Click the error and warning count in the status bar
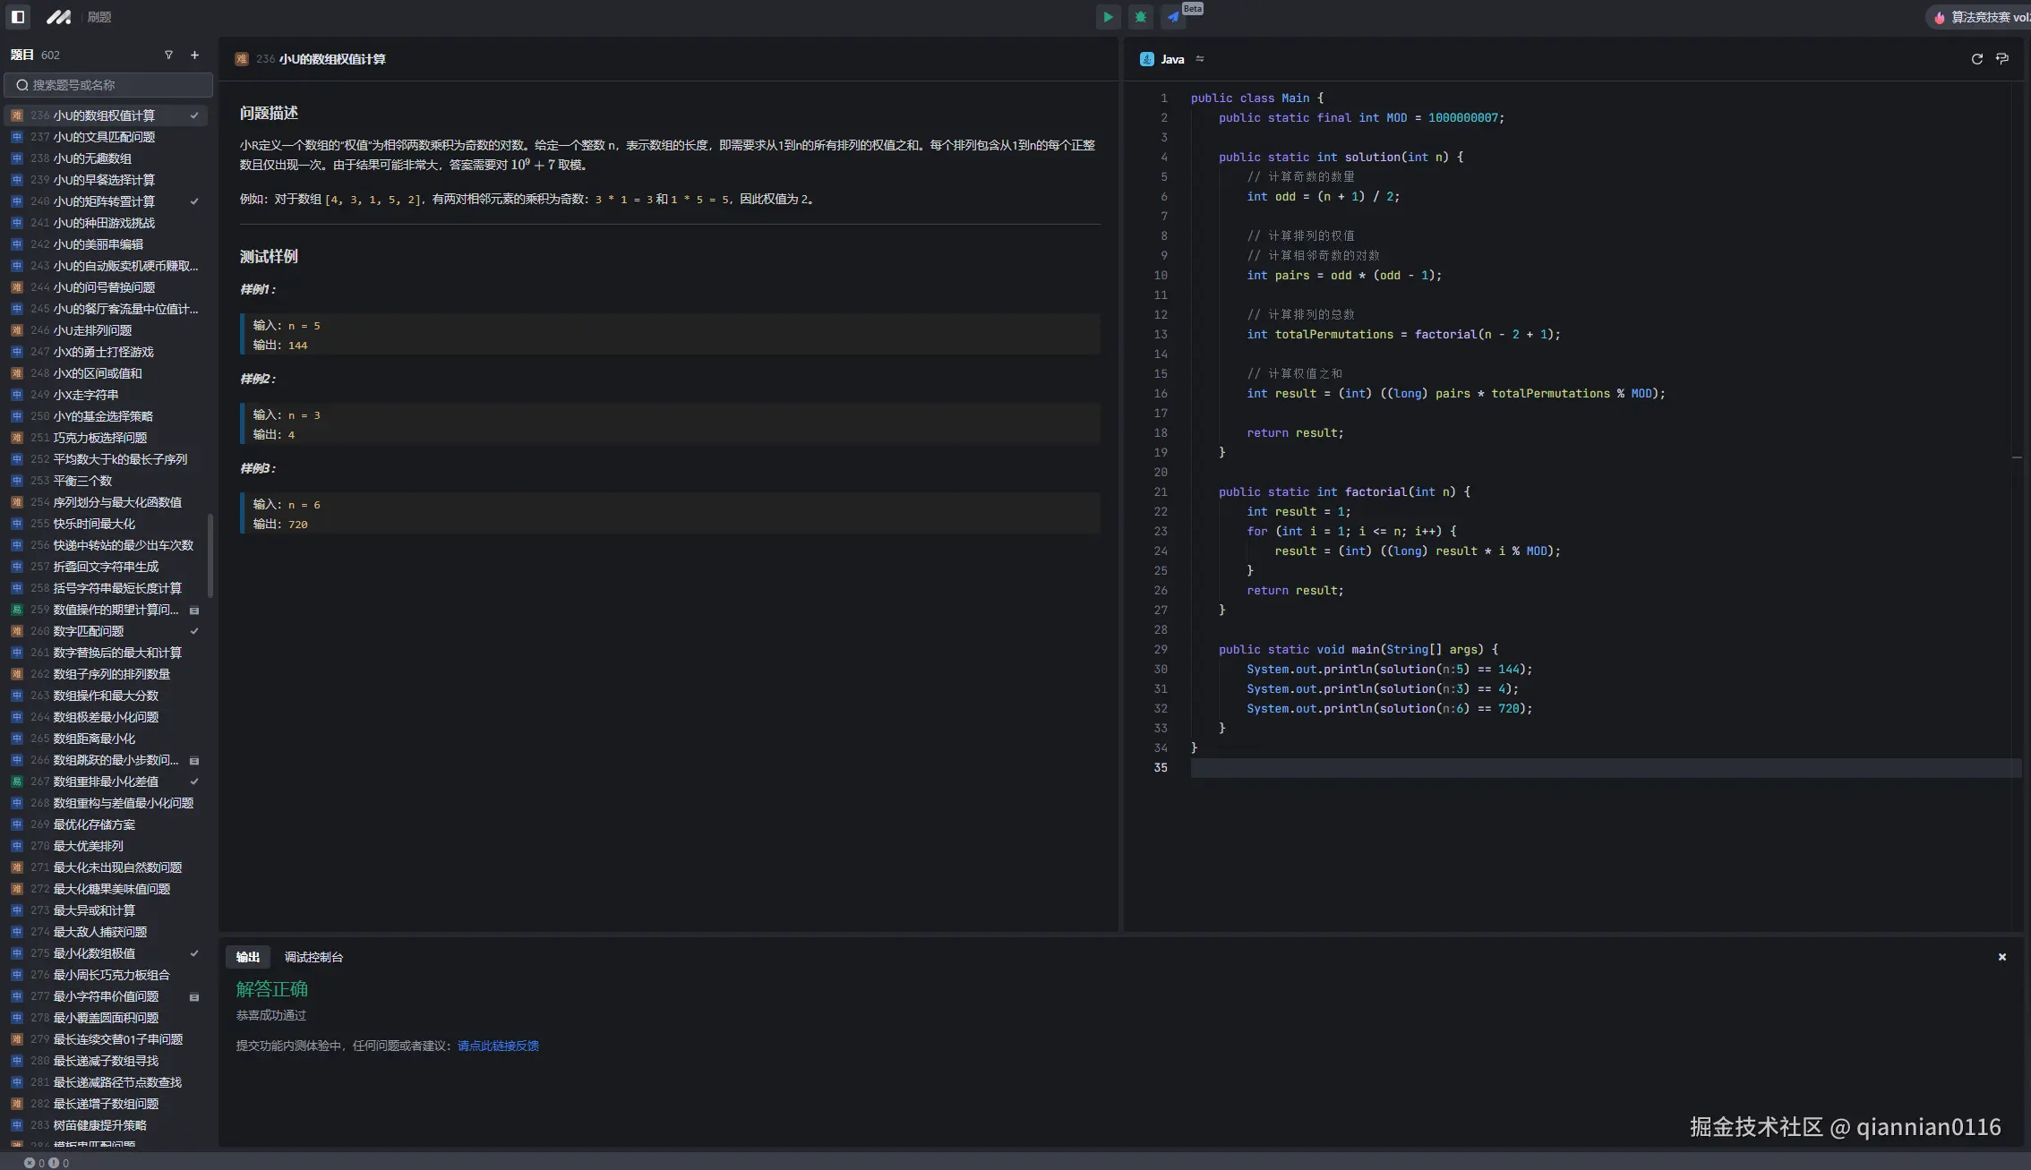This screenshot has width=2031, height=1170. pyautogui.click(x=47, y=1163)
